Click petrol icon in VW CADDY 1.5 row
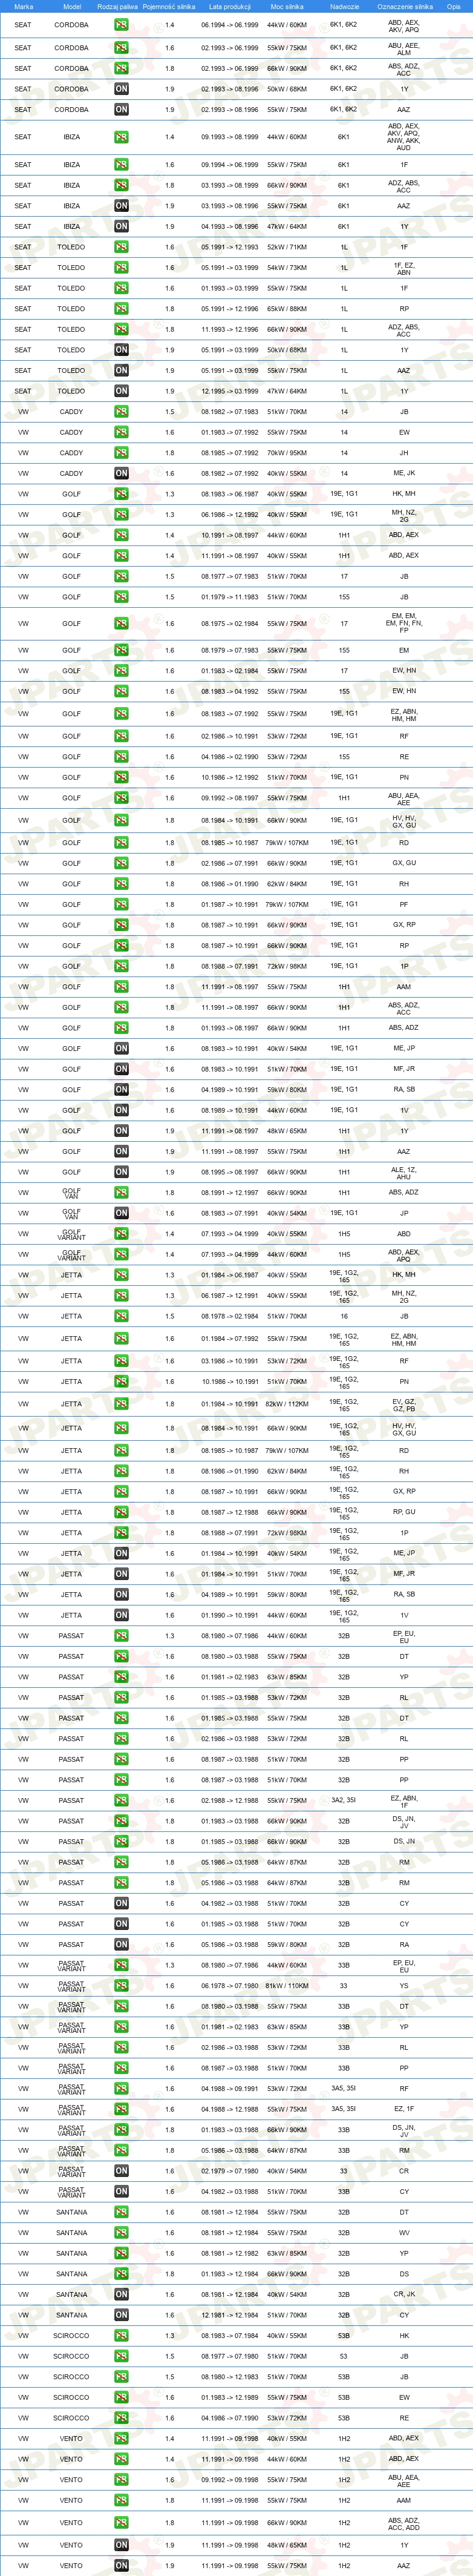The height and width of the screenshot is (2576, 473). point(121,412)
